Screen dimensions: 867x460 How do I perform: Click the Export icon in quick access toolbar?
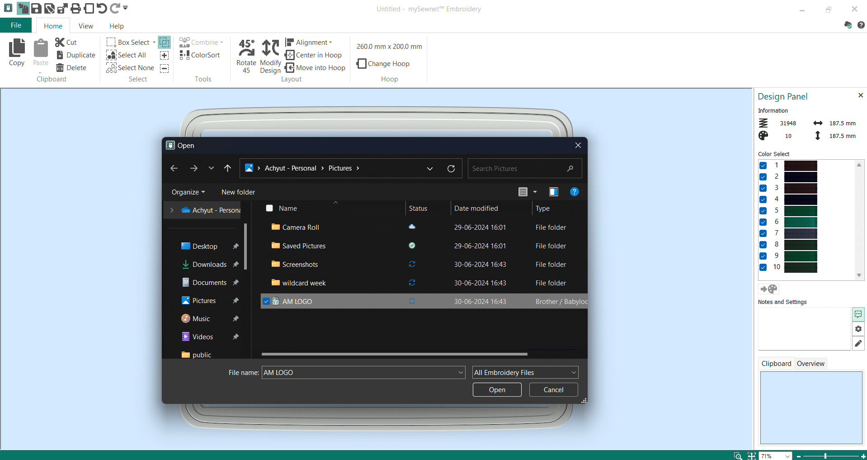click(x=62, y=8)
